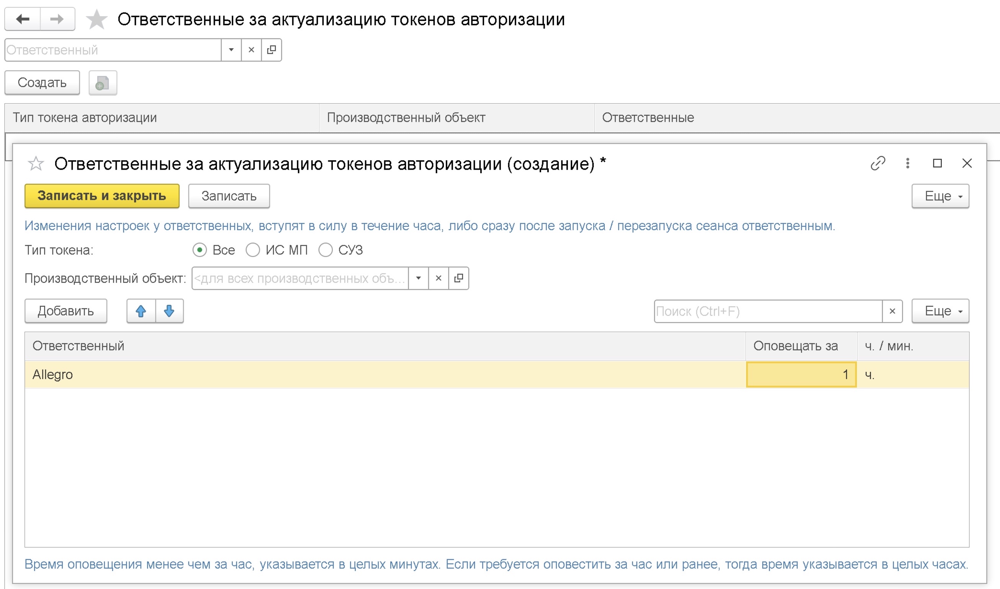Click the Производственный объект column header
This screenshot has height=589, width=1000.
tap(457, 118)
